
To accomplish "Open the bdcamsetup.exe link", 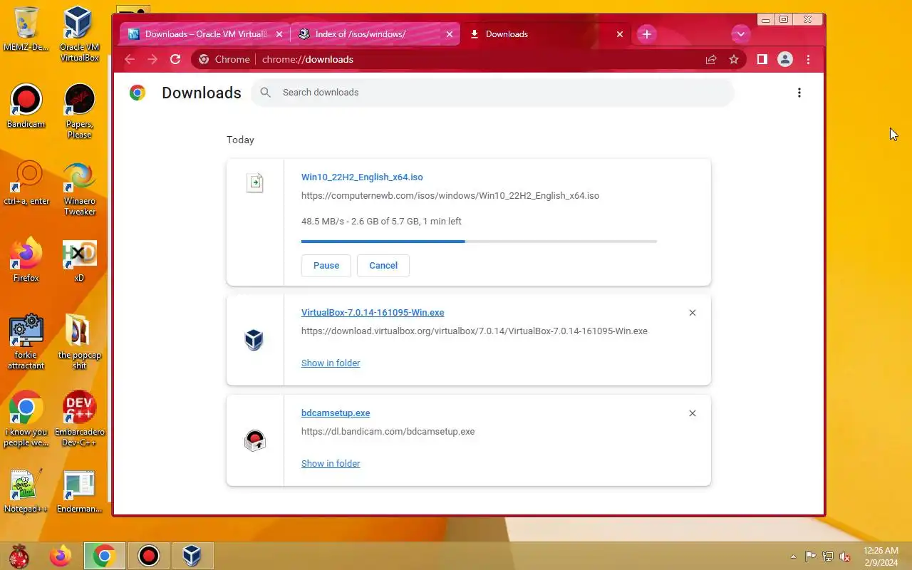I will pyautogui.click(x=336, y=413).
